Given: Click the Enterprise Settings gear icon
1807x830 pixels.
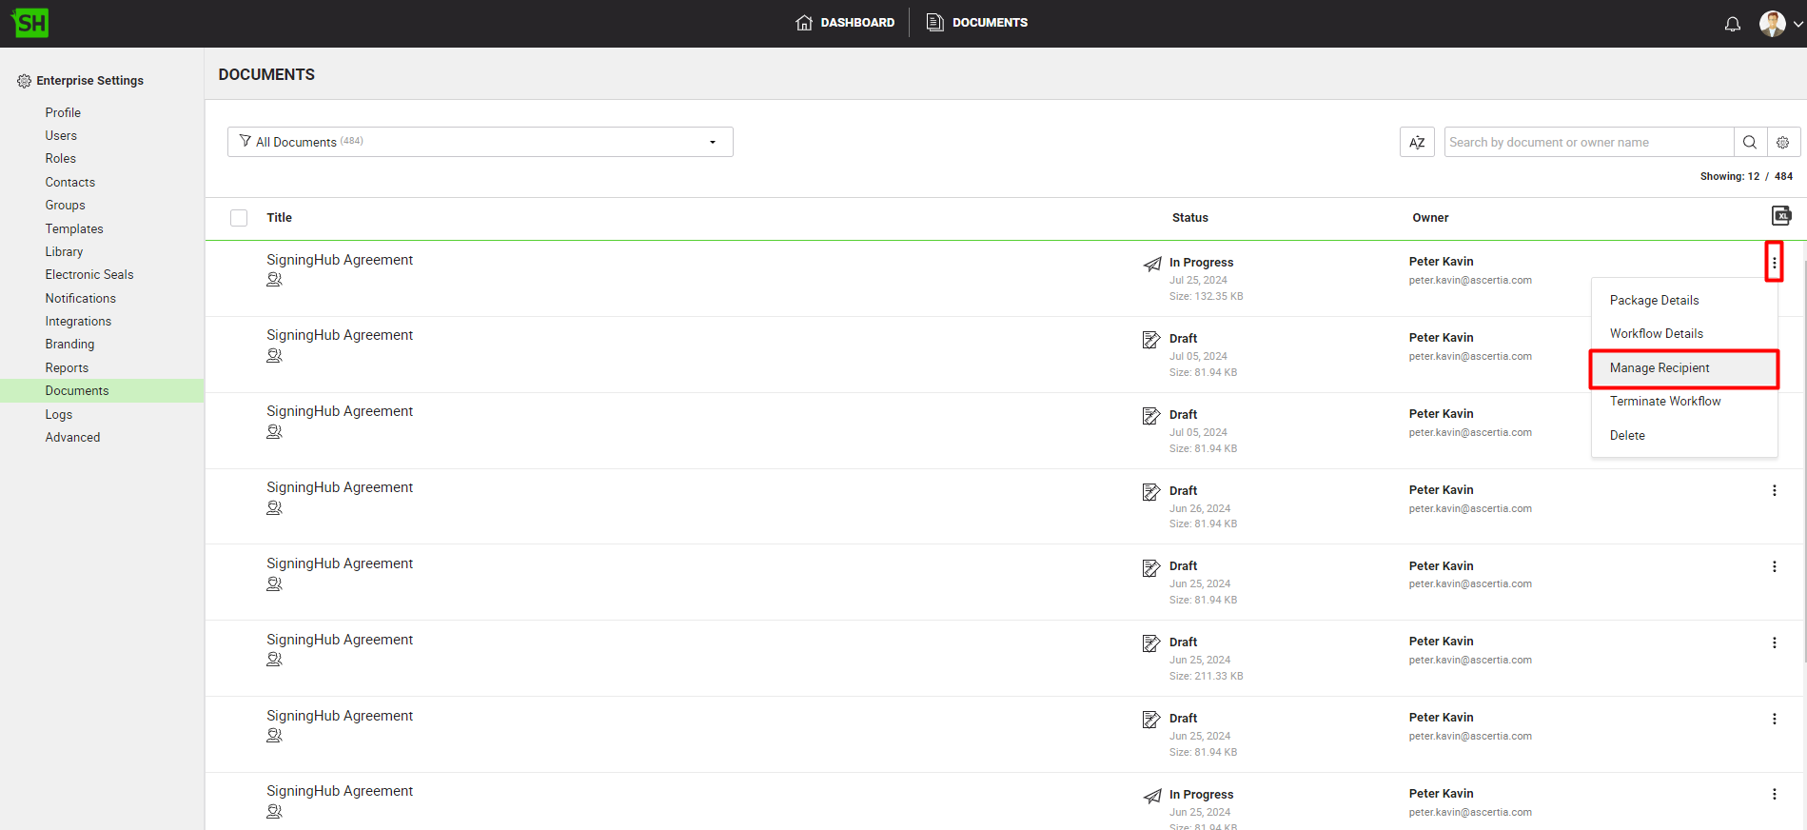Looking at the screenshot, I should tap(24, 81).
